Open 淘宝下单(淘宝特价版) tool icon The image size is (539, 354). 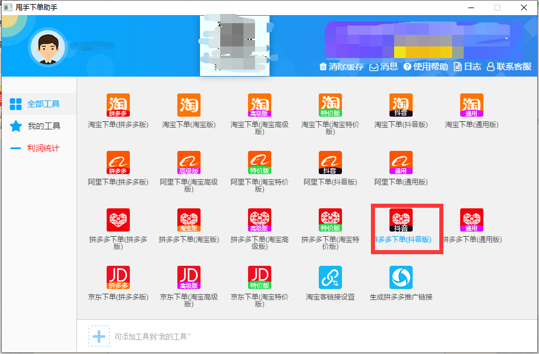(330, 105)
